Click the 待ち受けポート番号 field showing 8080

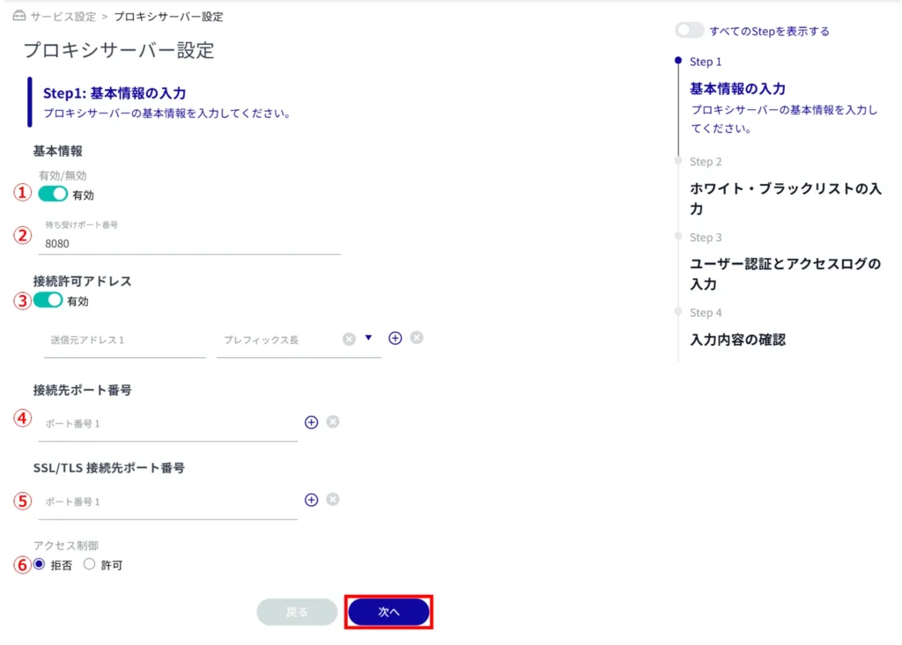click(x=192, y=244)
